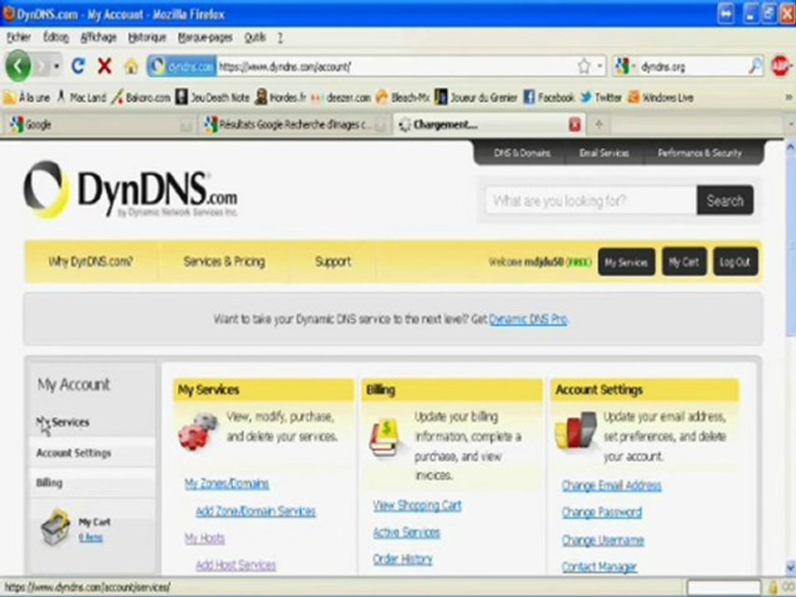Open the Adblock Plus ABP icon
Screen dimensions: 796x597
781,66
